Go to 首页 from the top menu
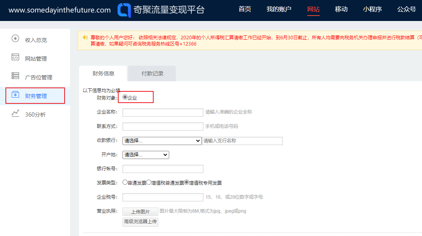422x236 pixels. pos(245,9)
